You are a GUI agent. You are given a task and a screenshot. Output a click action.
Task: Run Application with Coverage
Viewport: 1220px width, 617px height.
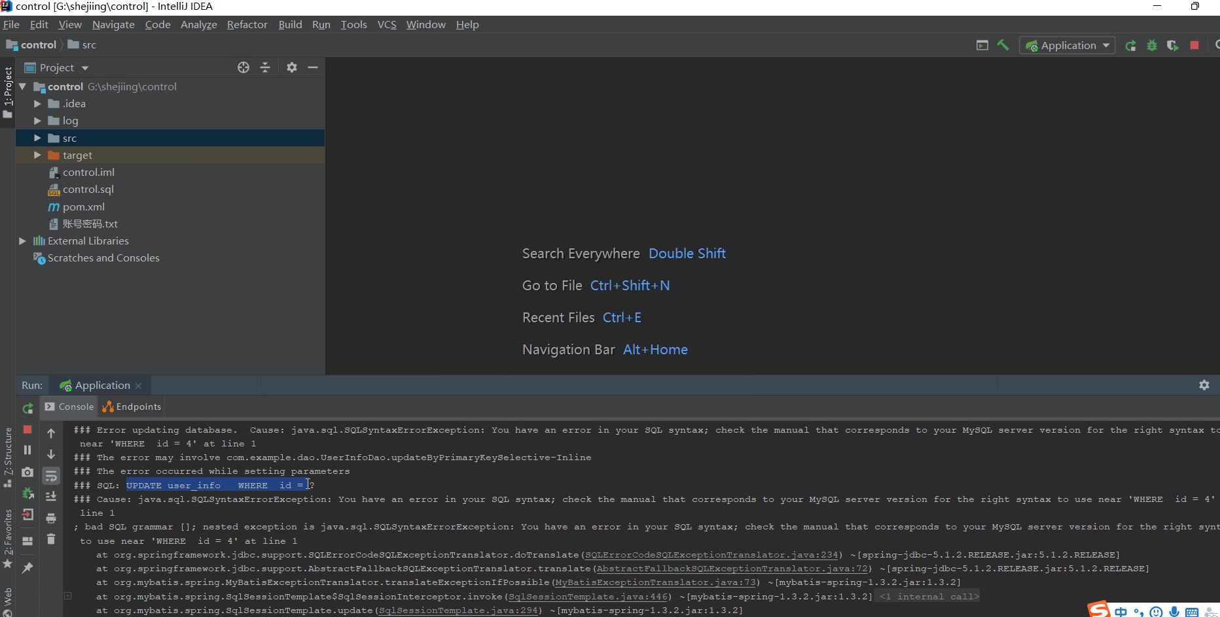tap(1173, 45)
